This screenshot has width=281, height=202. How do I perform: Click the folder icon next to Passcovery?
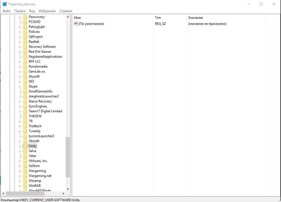tap(25, 17)
